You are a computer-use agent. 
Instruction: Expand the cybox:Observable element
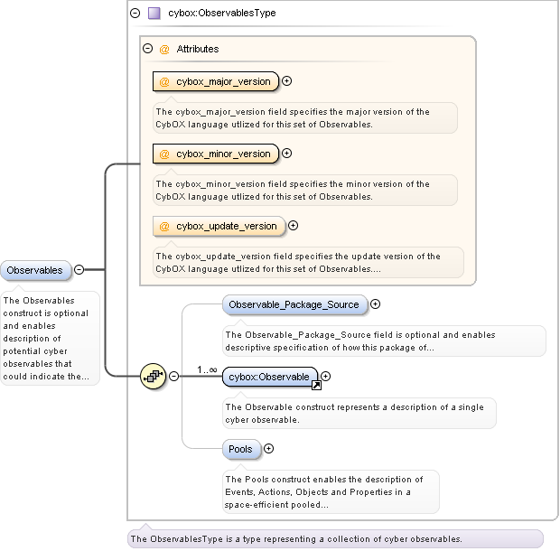point(326,377)
